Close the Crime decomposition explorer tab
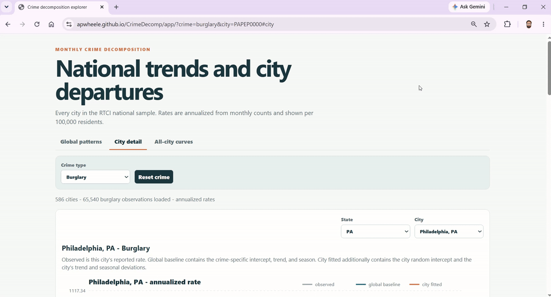The height and width of the screenshot is (297, 551). 101,7
